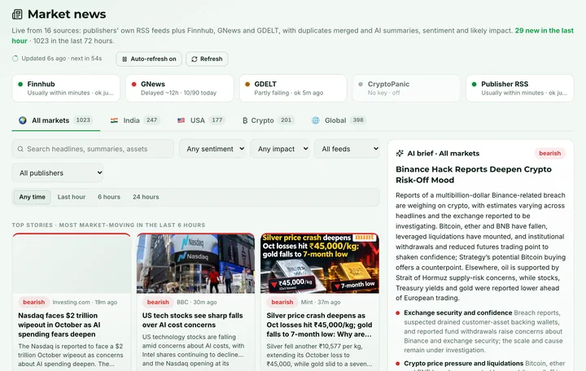This screenshot has height=371, width=586.
Task: Click the sparkle icon beside AI brief
Action: pos(400,153)
